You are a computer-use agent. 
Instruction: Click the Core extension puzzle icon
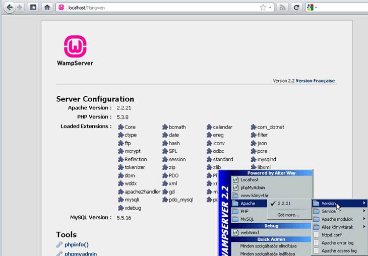click(121, 127)
